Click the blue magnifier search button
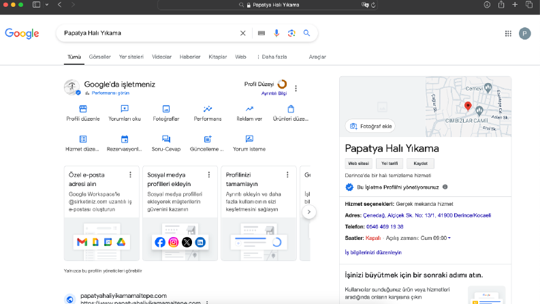Image resolution: width=540 pixels, height=304 pixels. 306,33
